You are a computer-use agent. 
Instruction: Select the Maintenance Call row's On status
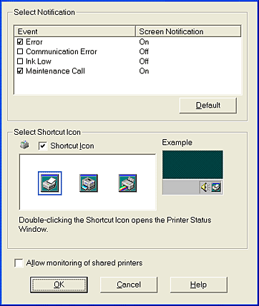pyautogui.click(x=144, y=71)
